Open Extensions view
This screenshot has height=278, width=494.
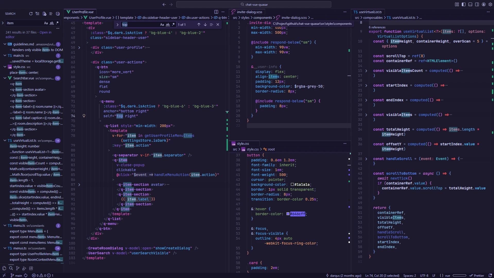(x=31, y=268)
